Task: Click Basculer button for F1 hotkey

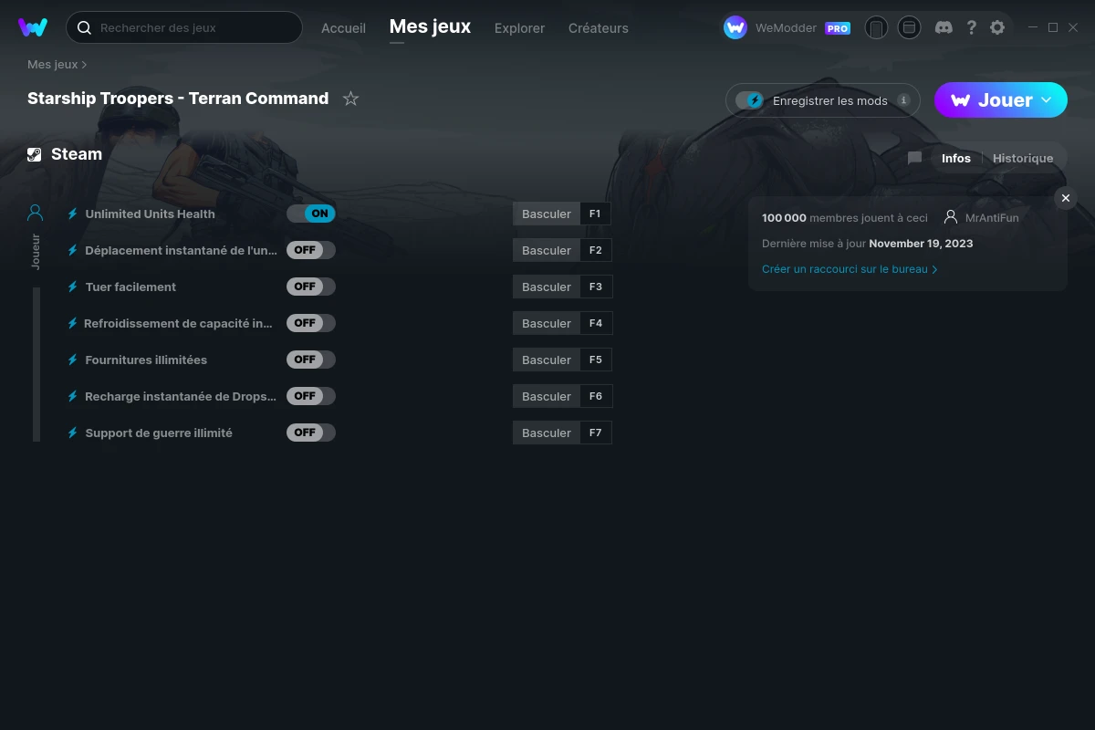Action: coord(547,214)
